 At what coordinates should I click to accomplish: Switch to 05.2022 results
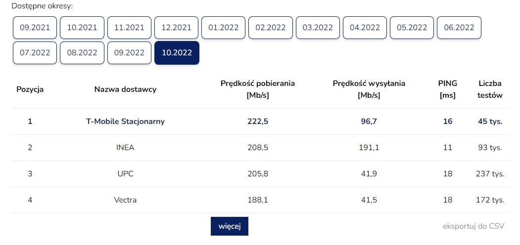(412, 28)
